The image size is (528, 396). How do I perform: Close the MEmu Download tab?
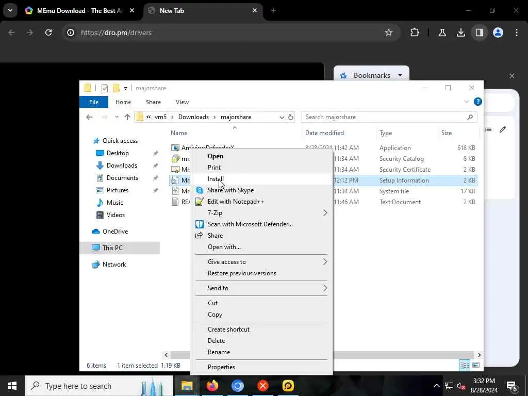pyautogui.click(x=132, y=10)
